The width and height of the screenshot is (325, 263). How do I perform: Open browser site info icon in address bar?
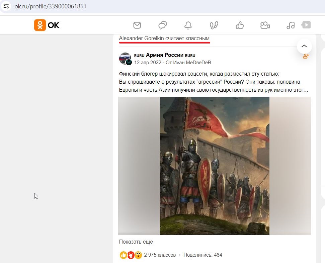point(6,6)
